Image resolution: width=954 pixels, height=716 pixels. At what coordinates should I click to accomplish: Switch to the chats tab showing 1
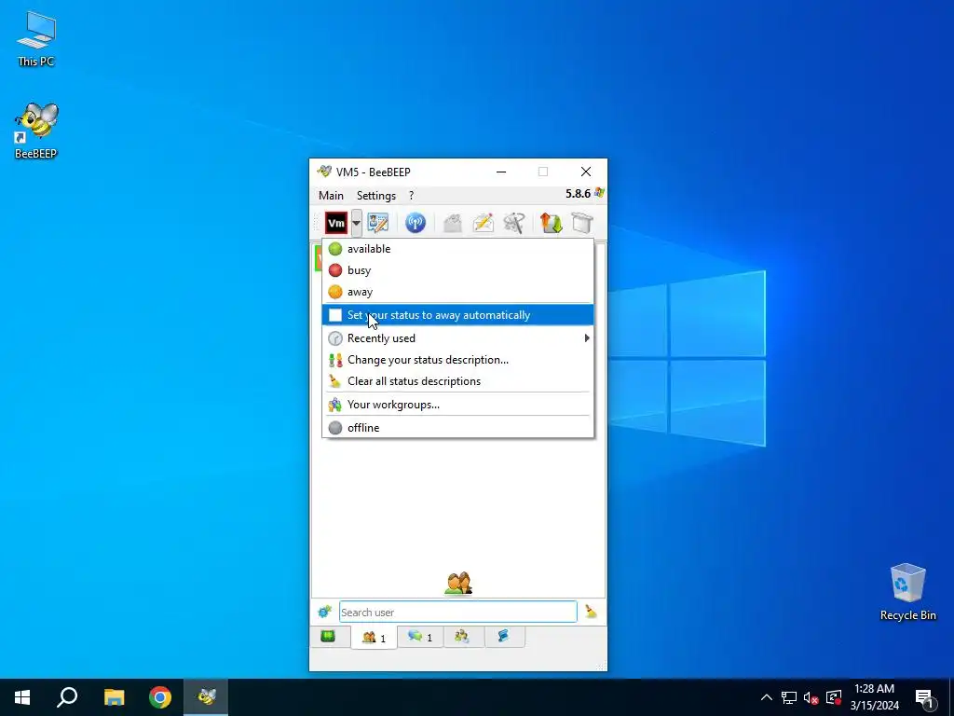tap(420, 637)
